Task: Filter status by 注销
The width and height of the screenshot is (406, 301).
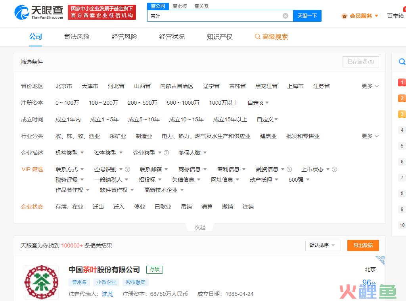Action: [x=248, y=207]
